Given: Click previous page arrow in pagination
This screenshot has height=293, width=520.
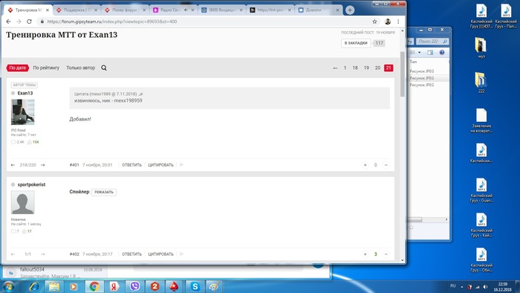Looking at the screenshot, I should point(335,68).
